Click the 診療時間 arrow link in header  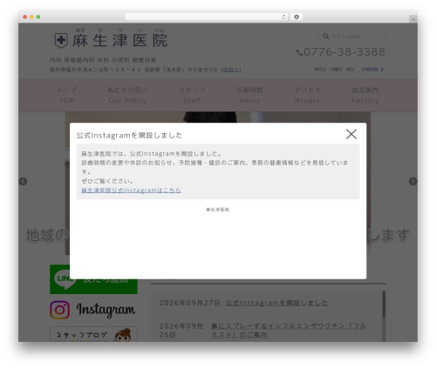click(x=372, y=70)
